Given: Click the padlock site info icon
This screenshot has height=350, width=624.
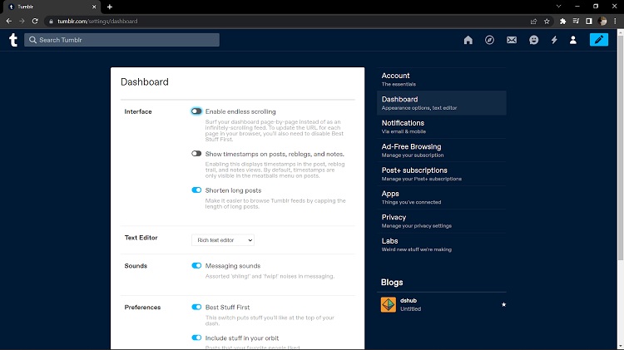Looking at the screenshot, I should 51,21.
